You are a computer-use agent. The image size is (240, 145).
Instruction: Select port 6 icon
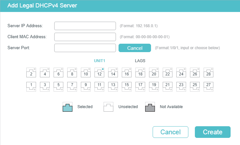[58, 72]
